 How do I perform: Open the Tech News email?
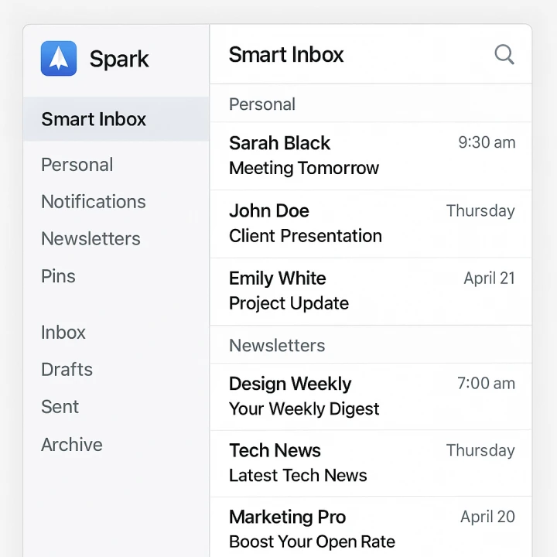371,463
